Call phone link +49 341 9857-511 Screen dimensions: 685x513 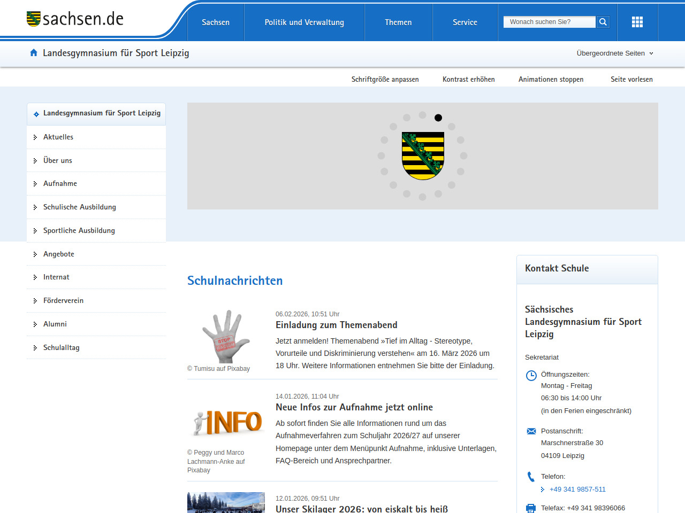point(577,489)
